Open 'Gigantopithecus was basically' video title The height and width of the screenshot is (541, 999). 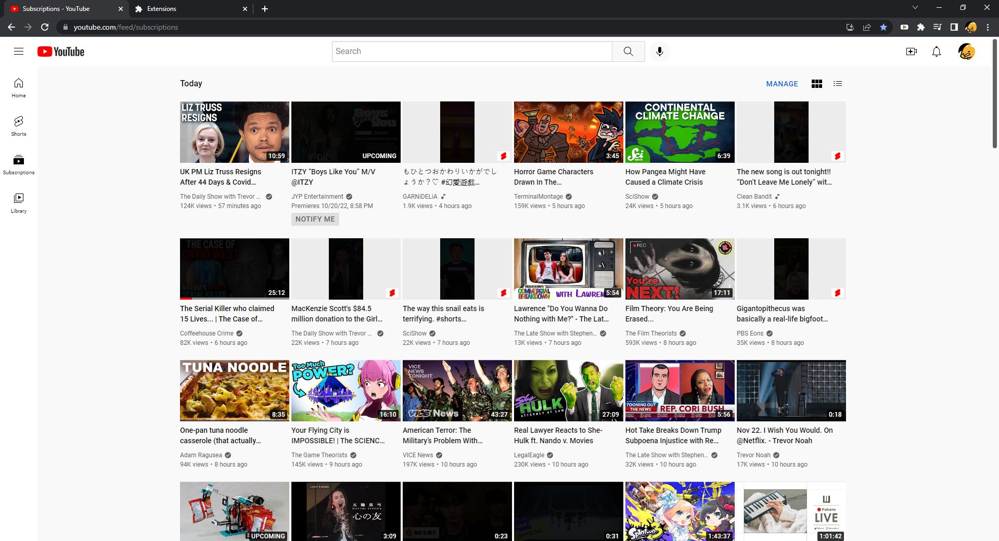[x=782, y=314]
